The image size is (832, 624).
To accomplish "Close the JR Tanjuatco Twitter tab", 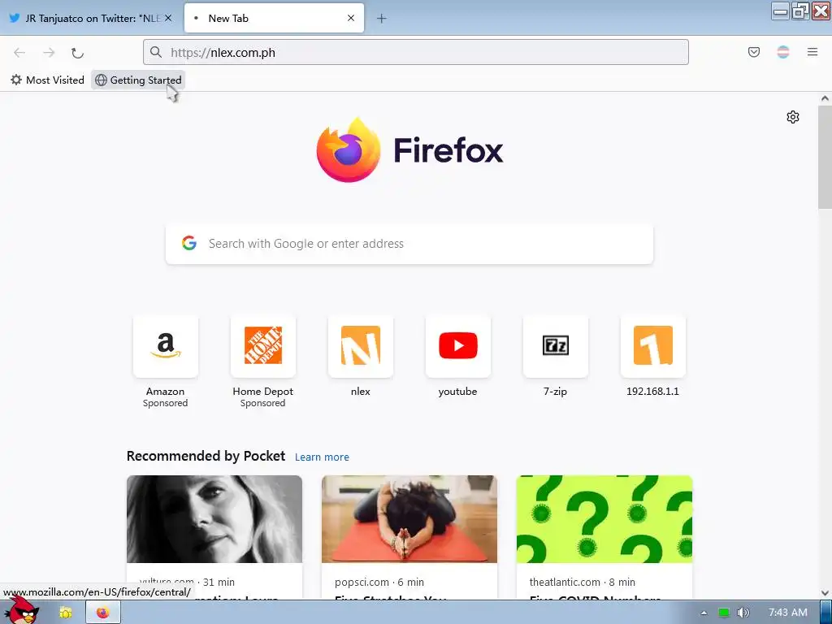I will 168,18.
